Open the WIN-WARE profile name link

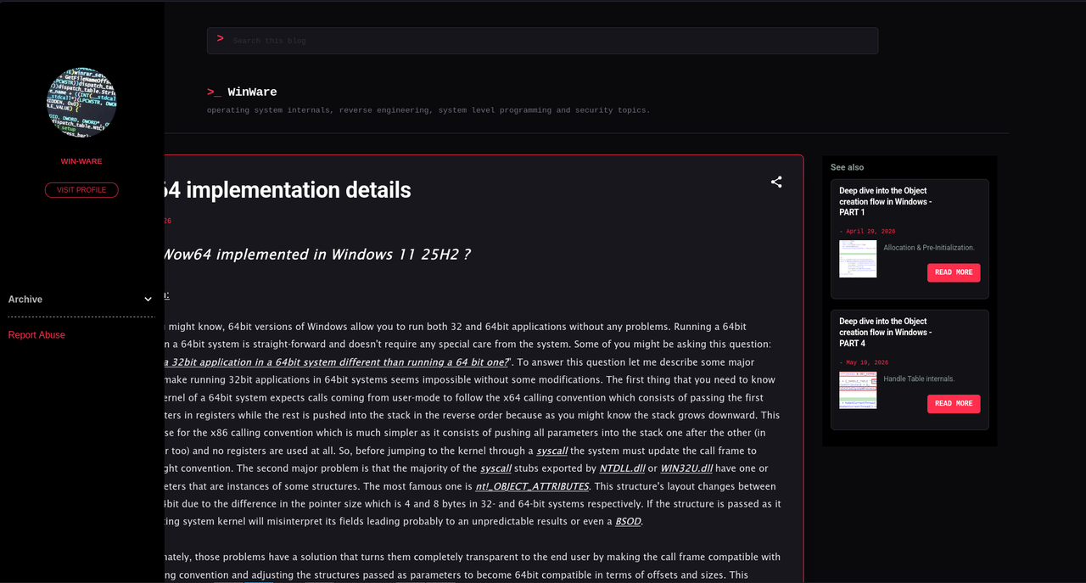(x=81, y=161)
